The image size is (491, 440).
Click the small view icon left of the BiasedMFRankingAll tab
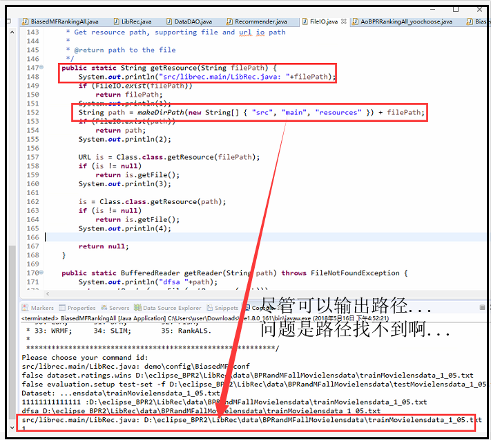(x=9, y=21)
